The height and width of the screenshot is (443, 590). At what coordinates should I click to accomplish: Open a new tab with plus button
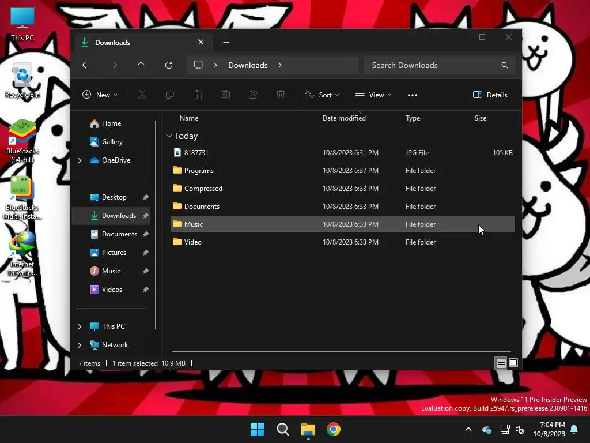226,43
